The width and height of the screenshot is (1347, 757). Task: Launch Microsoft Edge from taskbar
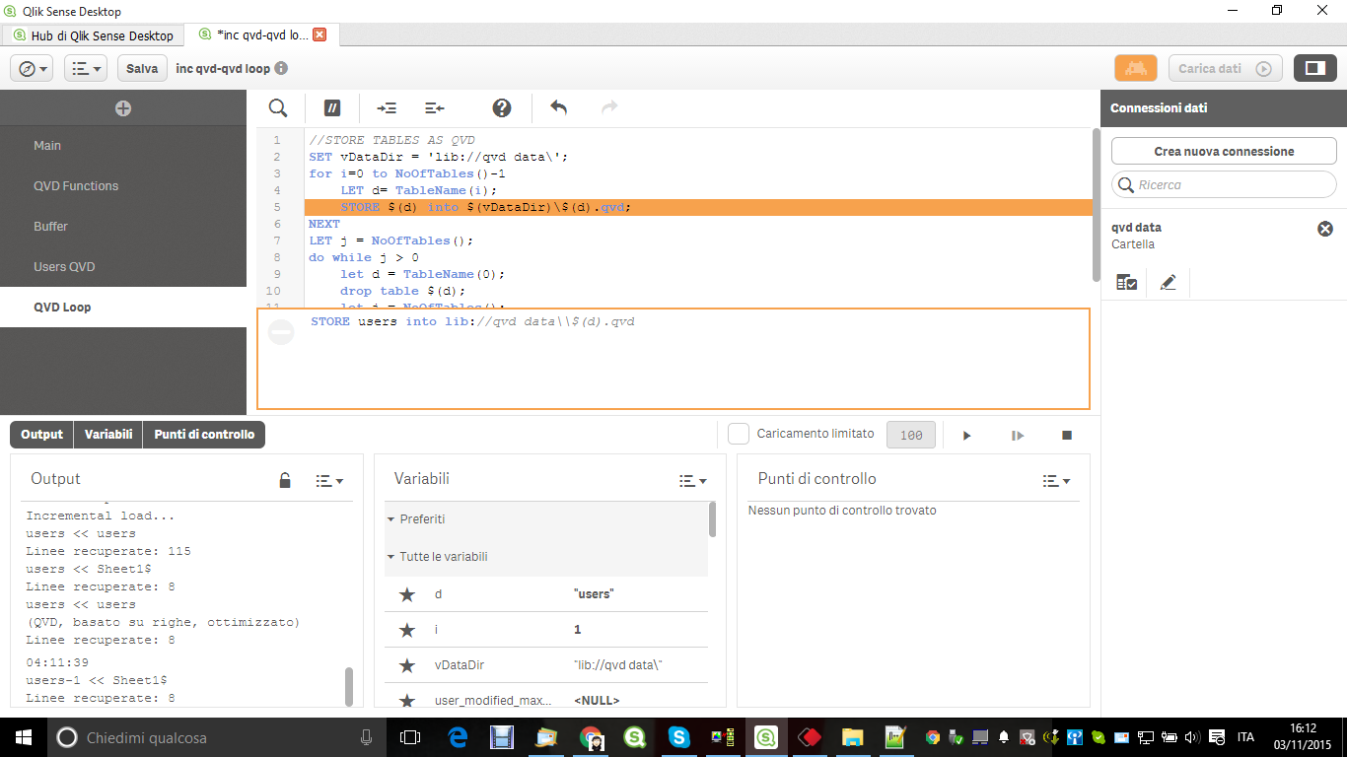pos(458,736)
